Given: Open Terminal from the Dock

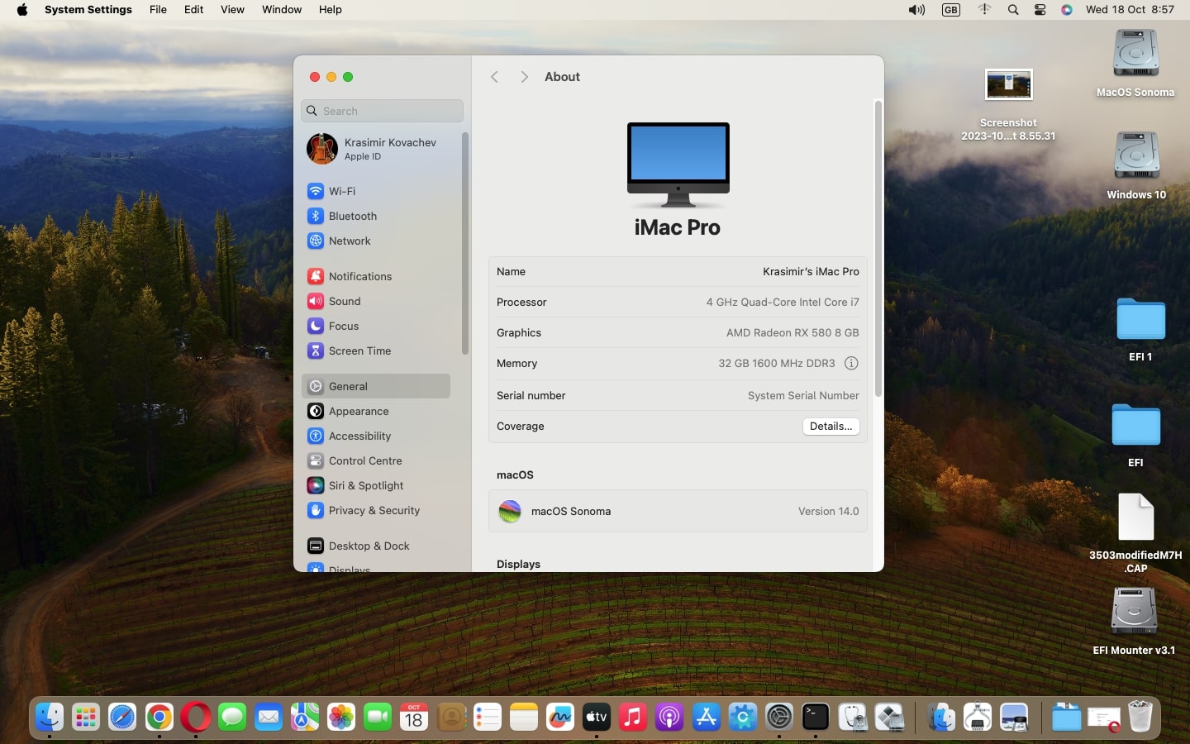Looking at the screenshot, I should coord(816,717).
